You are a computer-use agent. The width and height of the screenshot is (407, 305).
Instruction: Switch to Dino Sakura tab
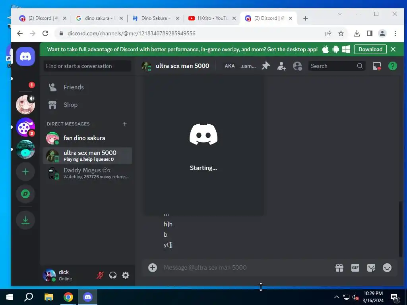click(156, 18)
